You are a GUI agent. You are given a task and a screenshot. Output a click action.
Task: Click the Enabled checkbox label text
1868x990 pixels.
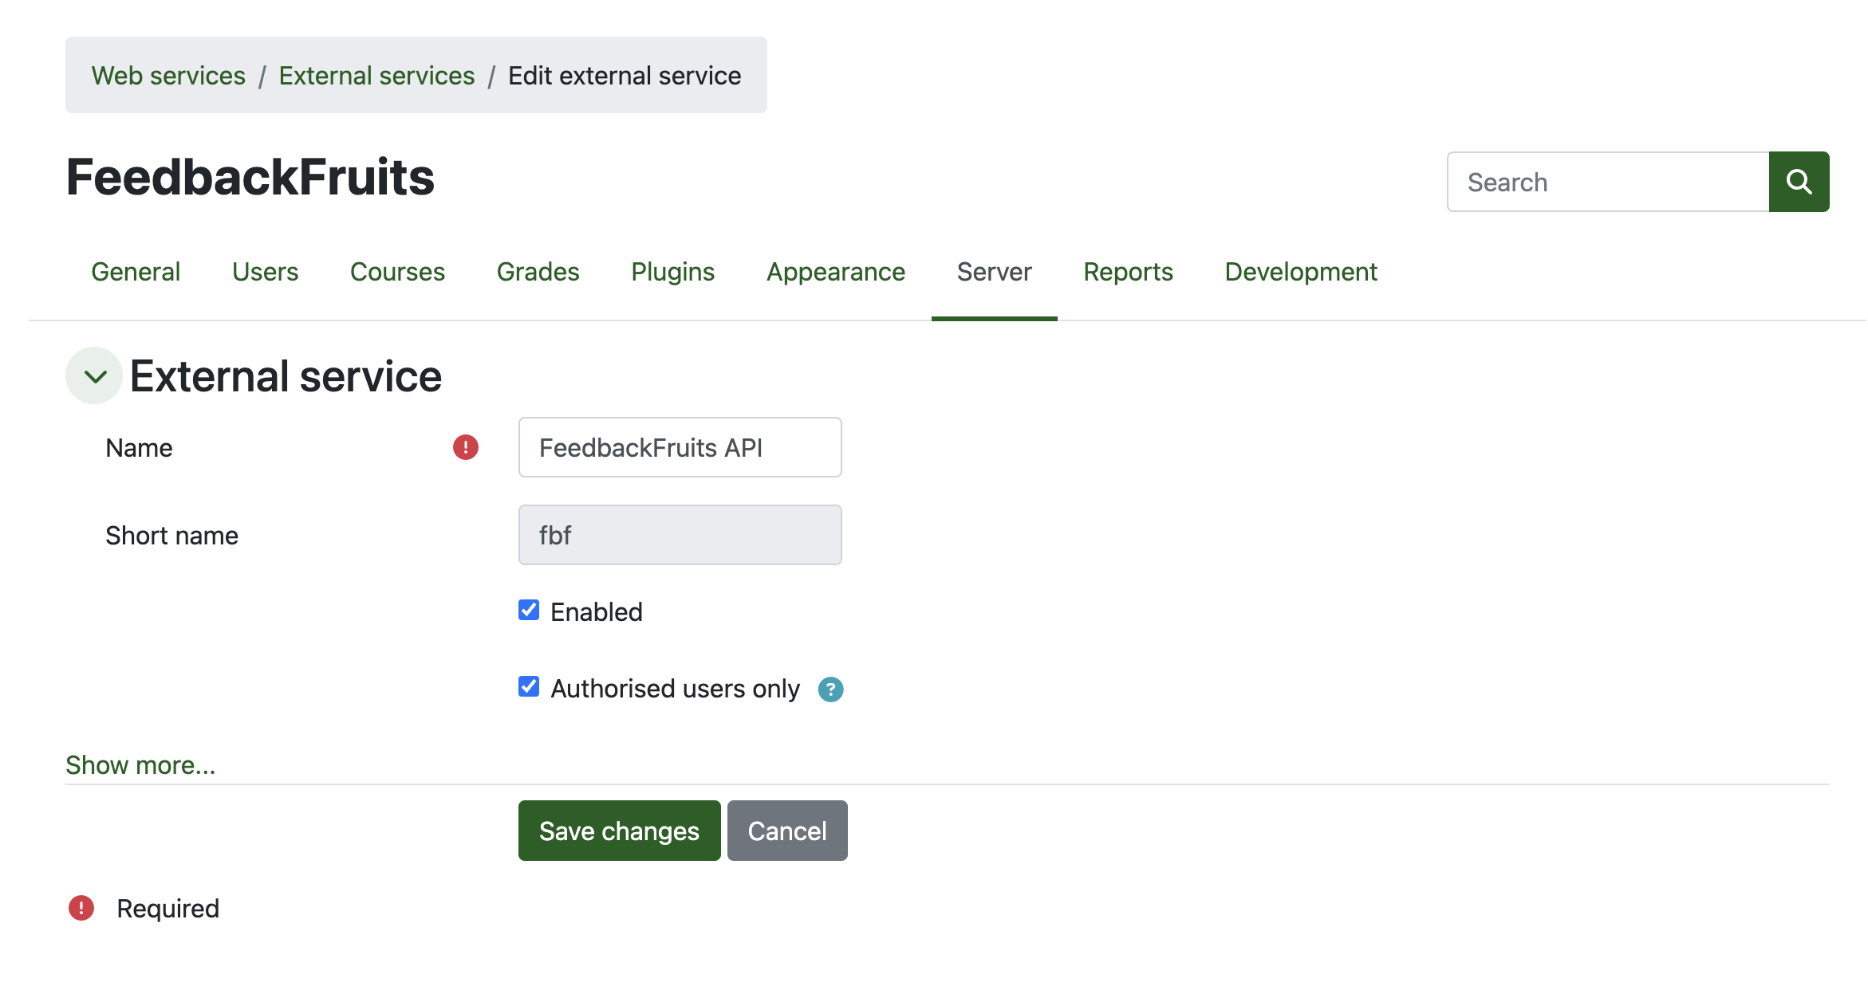tap(597, 612)
